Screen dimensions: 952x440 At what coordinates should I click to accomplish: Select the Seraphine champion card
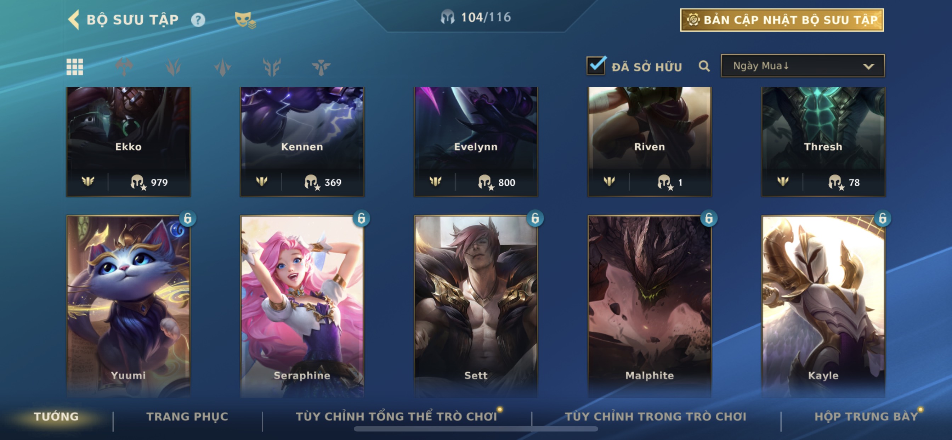tap(302, 306)
